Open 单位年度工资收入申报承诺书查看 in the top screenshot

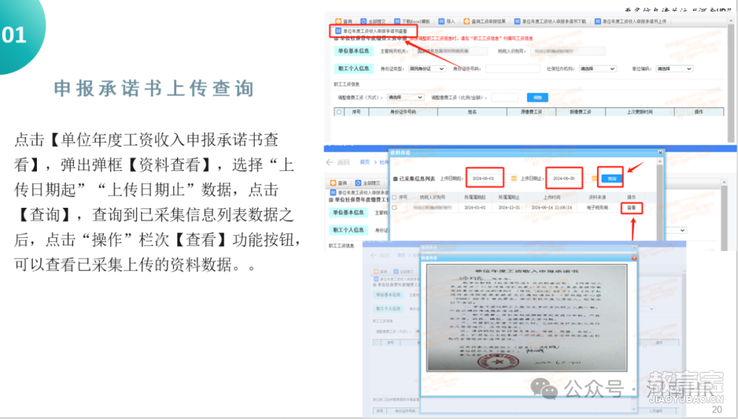(x=372, y=31)
